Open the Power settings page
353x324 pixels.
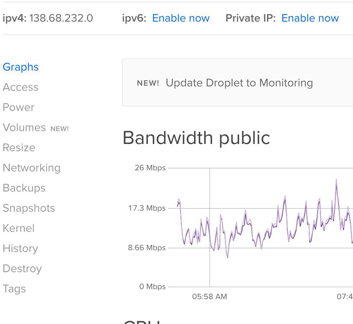tap(19, 108)
